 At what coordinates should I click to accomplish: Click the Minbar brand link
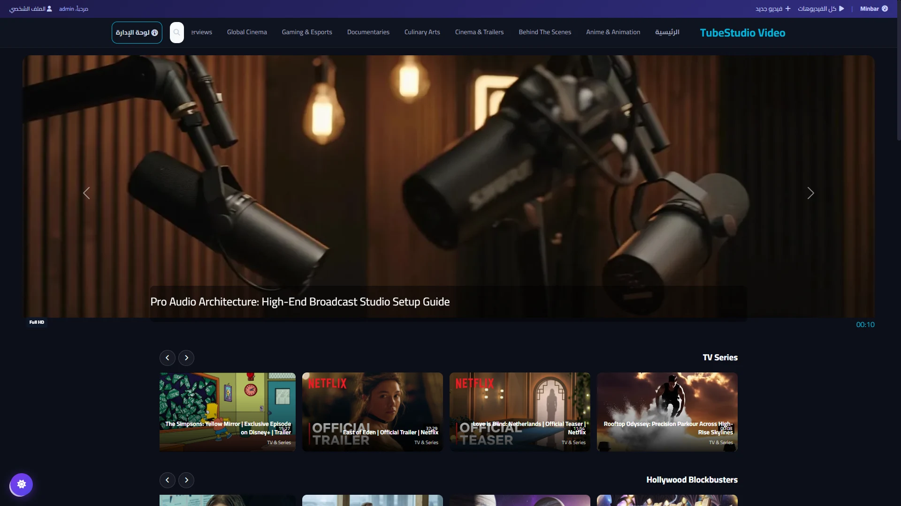tap(874, 9)
